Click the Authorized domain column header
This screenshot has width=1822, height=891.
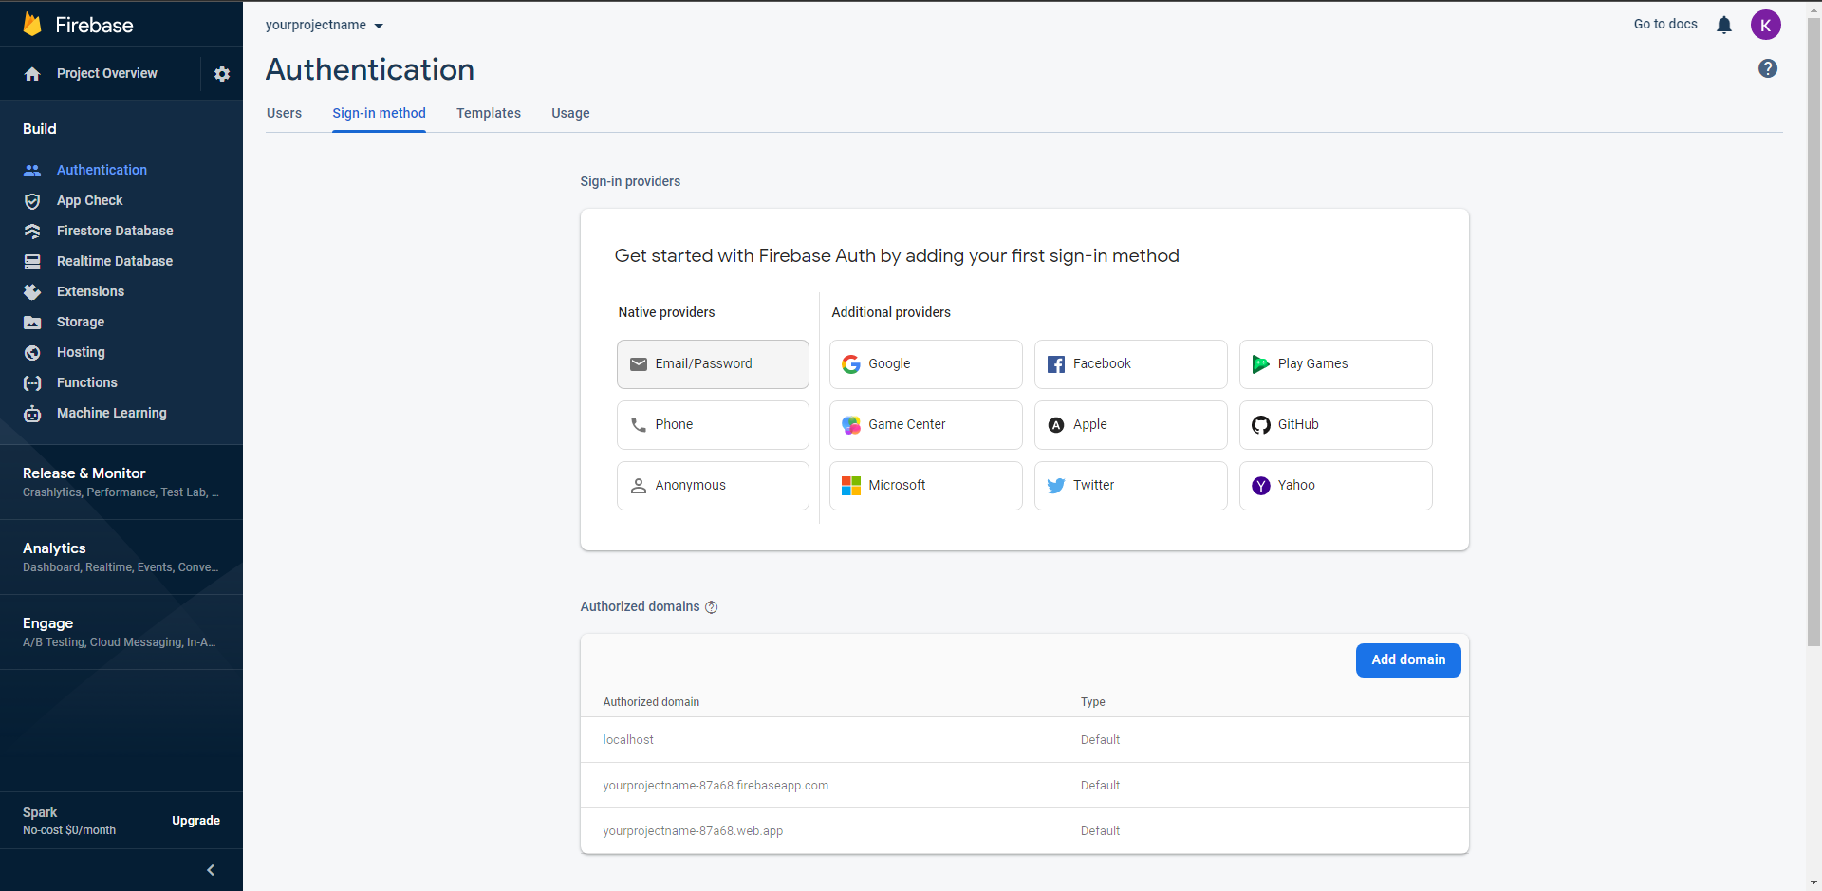tap(651, 702)
